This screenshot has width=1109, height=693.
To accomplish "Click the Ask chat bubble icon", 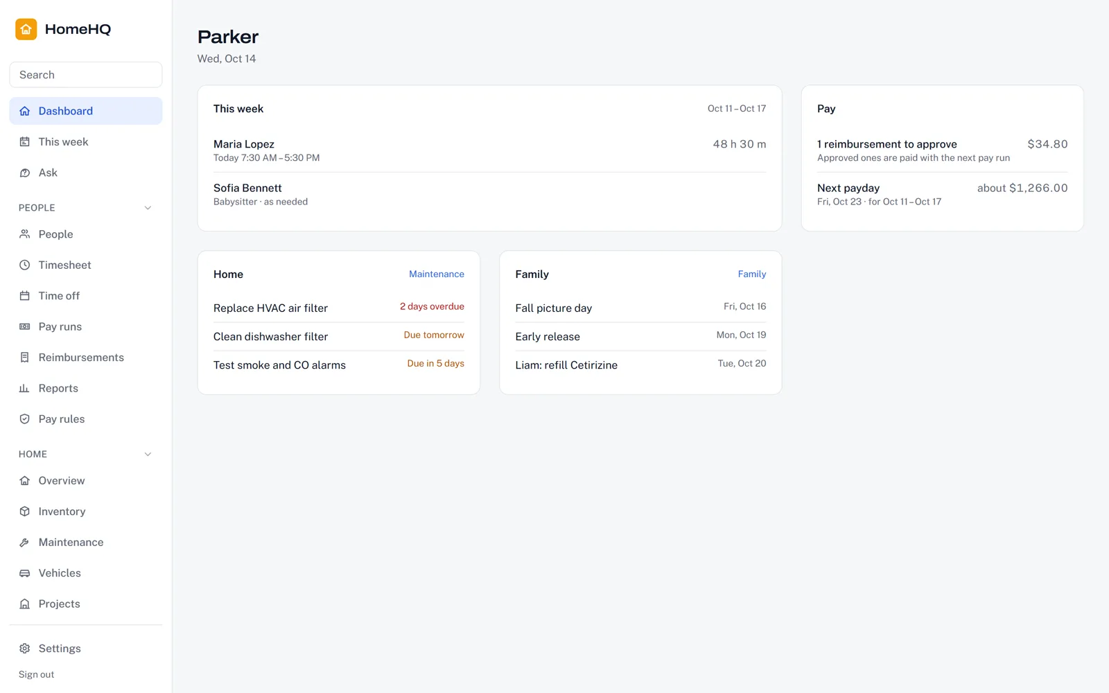I will coord(25,173).
